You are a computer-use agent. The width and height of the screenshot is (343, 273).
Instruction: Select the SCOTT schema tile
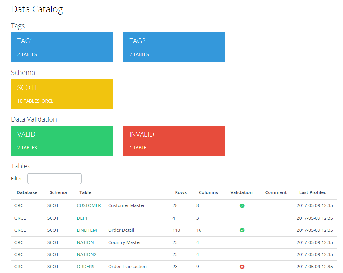62,94
